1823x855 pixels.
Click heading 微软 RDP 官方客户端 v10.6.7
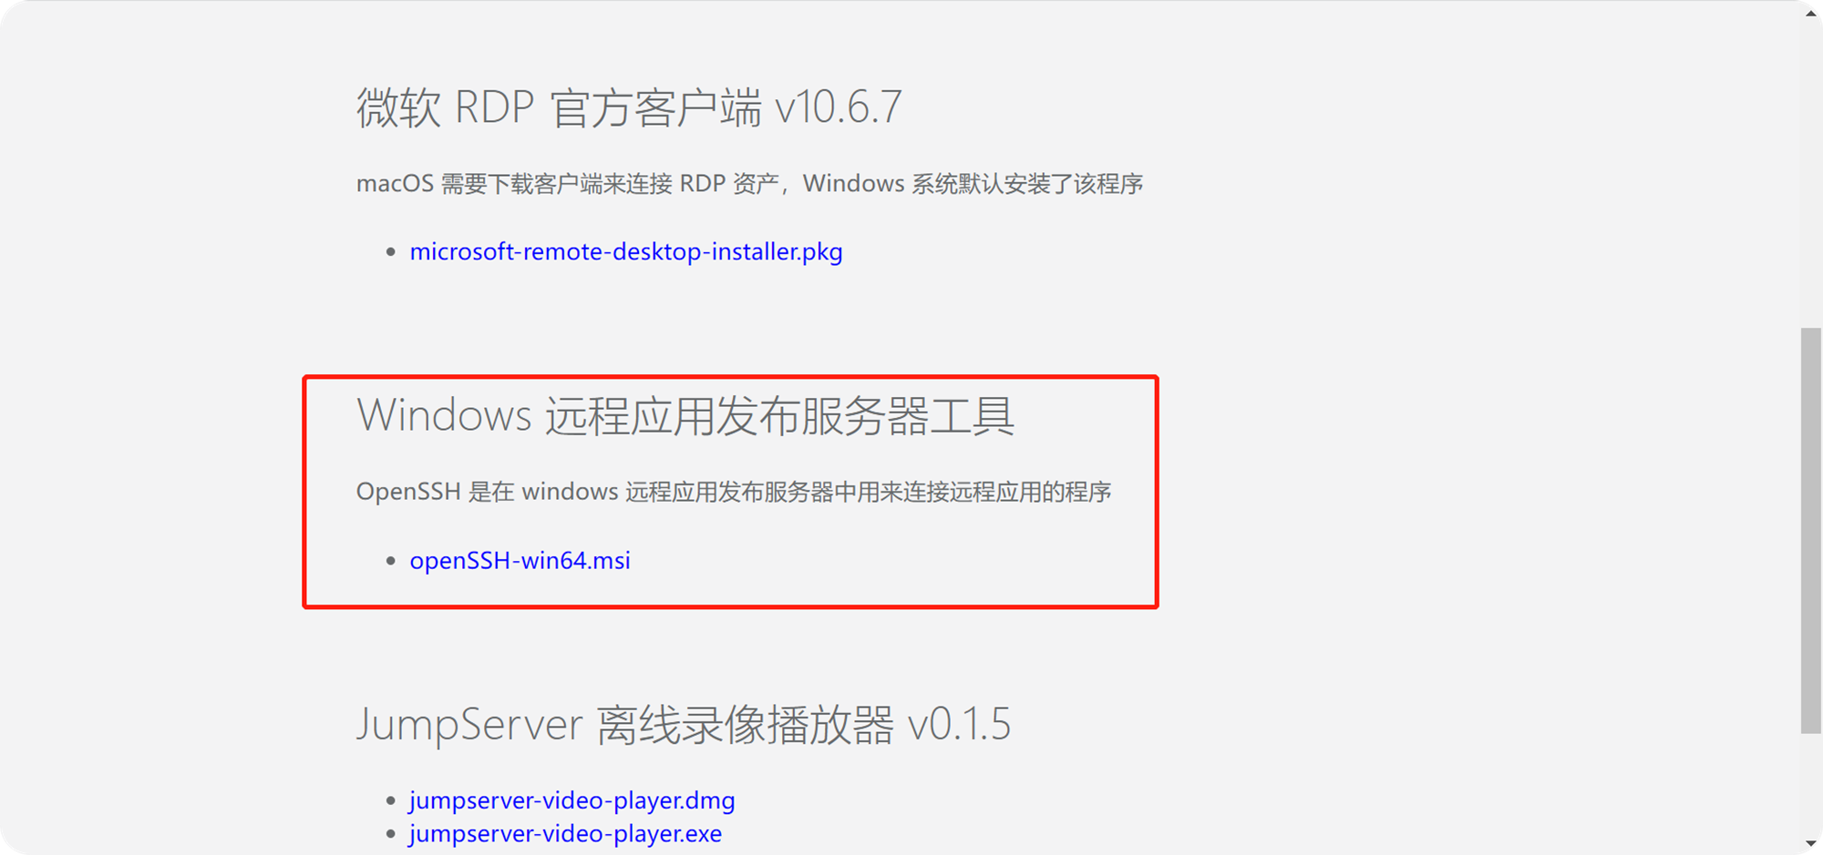(x=629, y=107)
